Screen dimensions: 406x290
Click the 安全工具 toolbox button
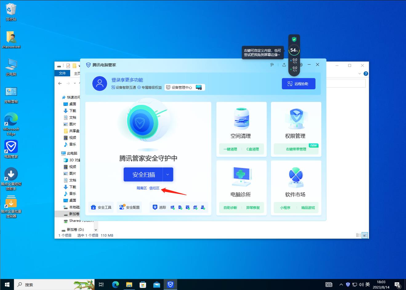tap(101, 207)
